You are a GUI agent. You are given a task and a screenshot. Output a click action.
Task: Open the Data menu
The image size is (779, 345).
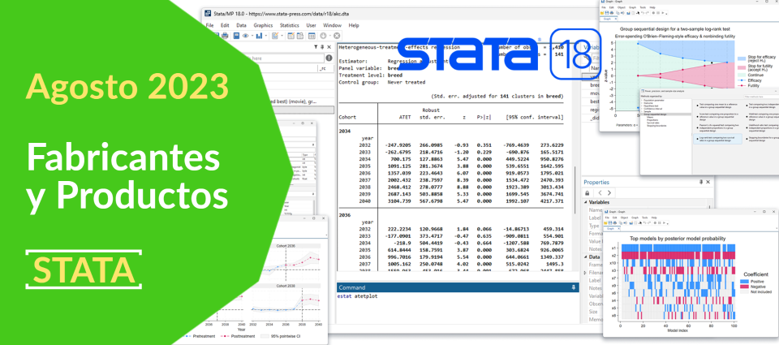242,25
